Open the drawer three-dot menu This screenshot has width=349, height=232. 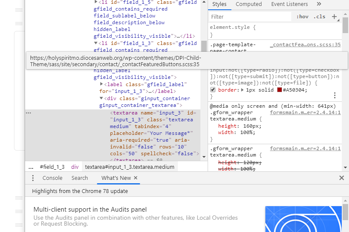click(33, 178)
